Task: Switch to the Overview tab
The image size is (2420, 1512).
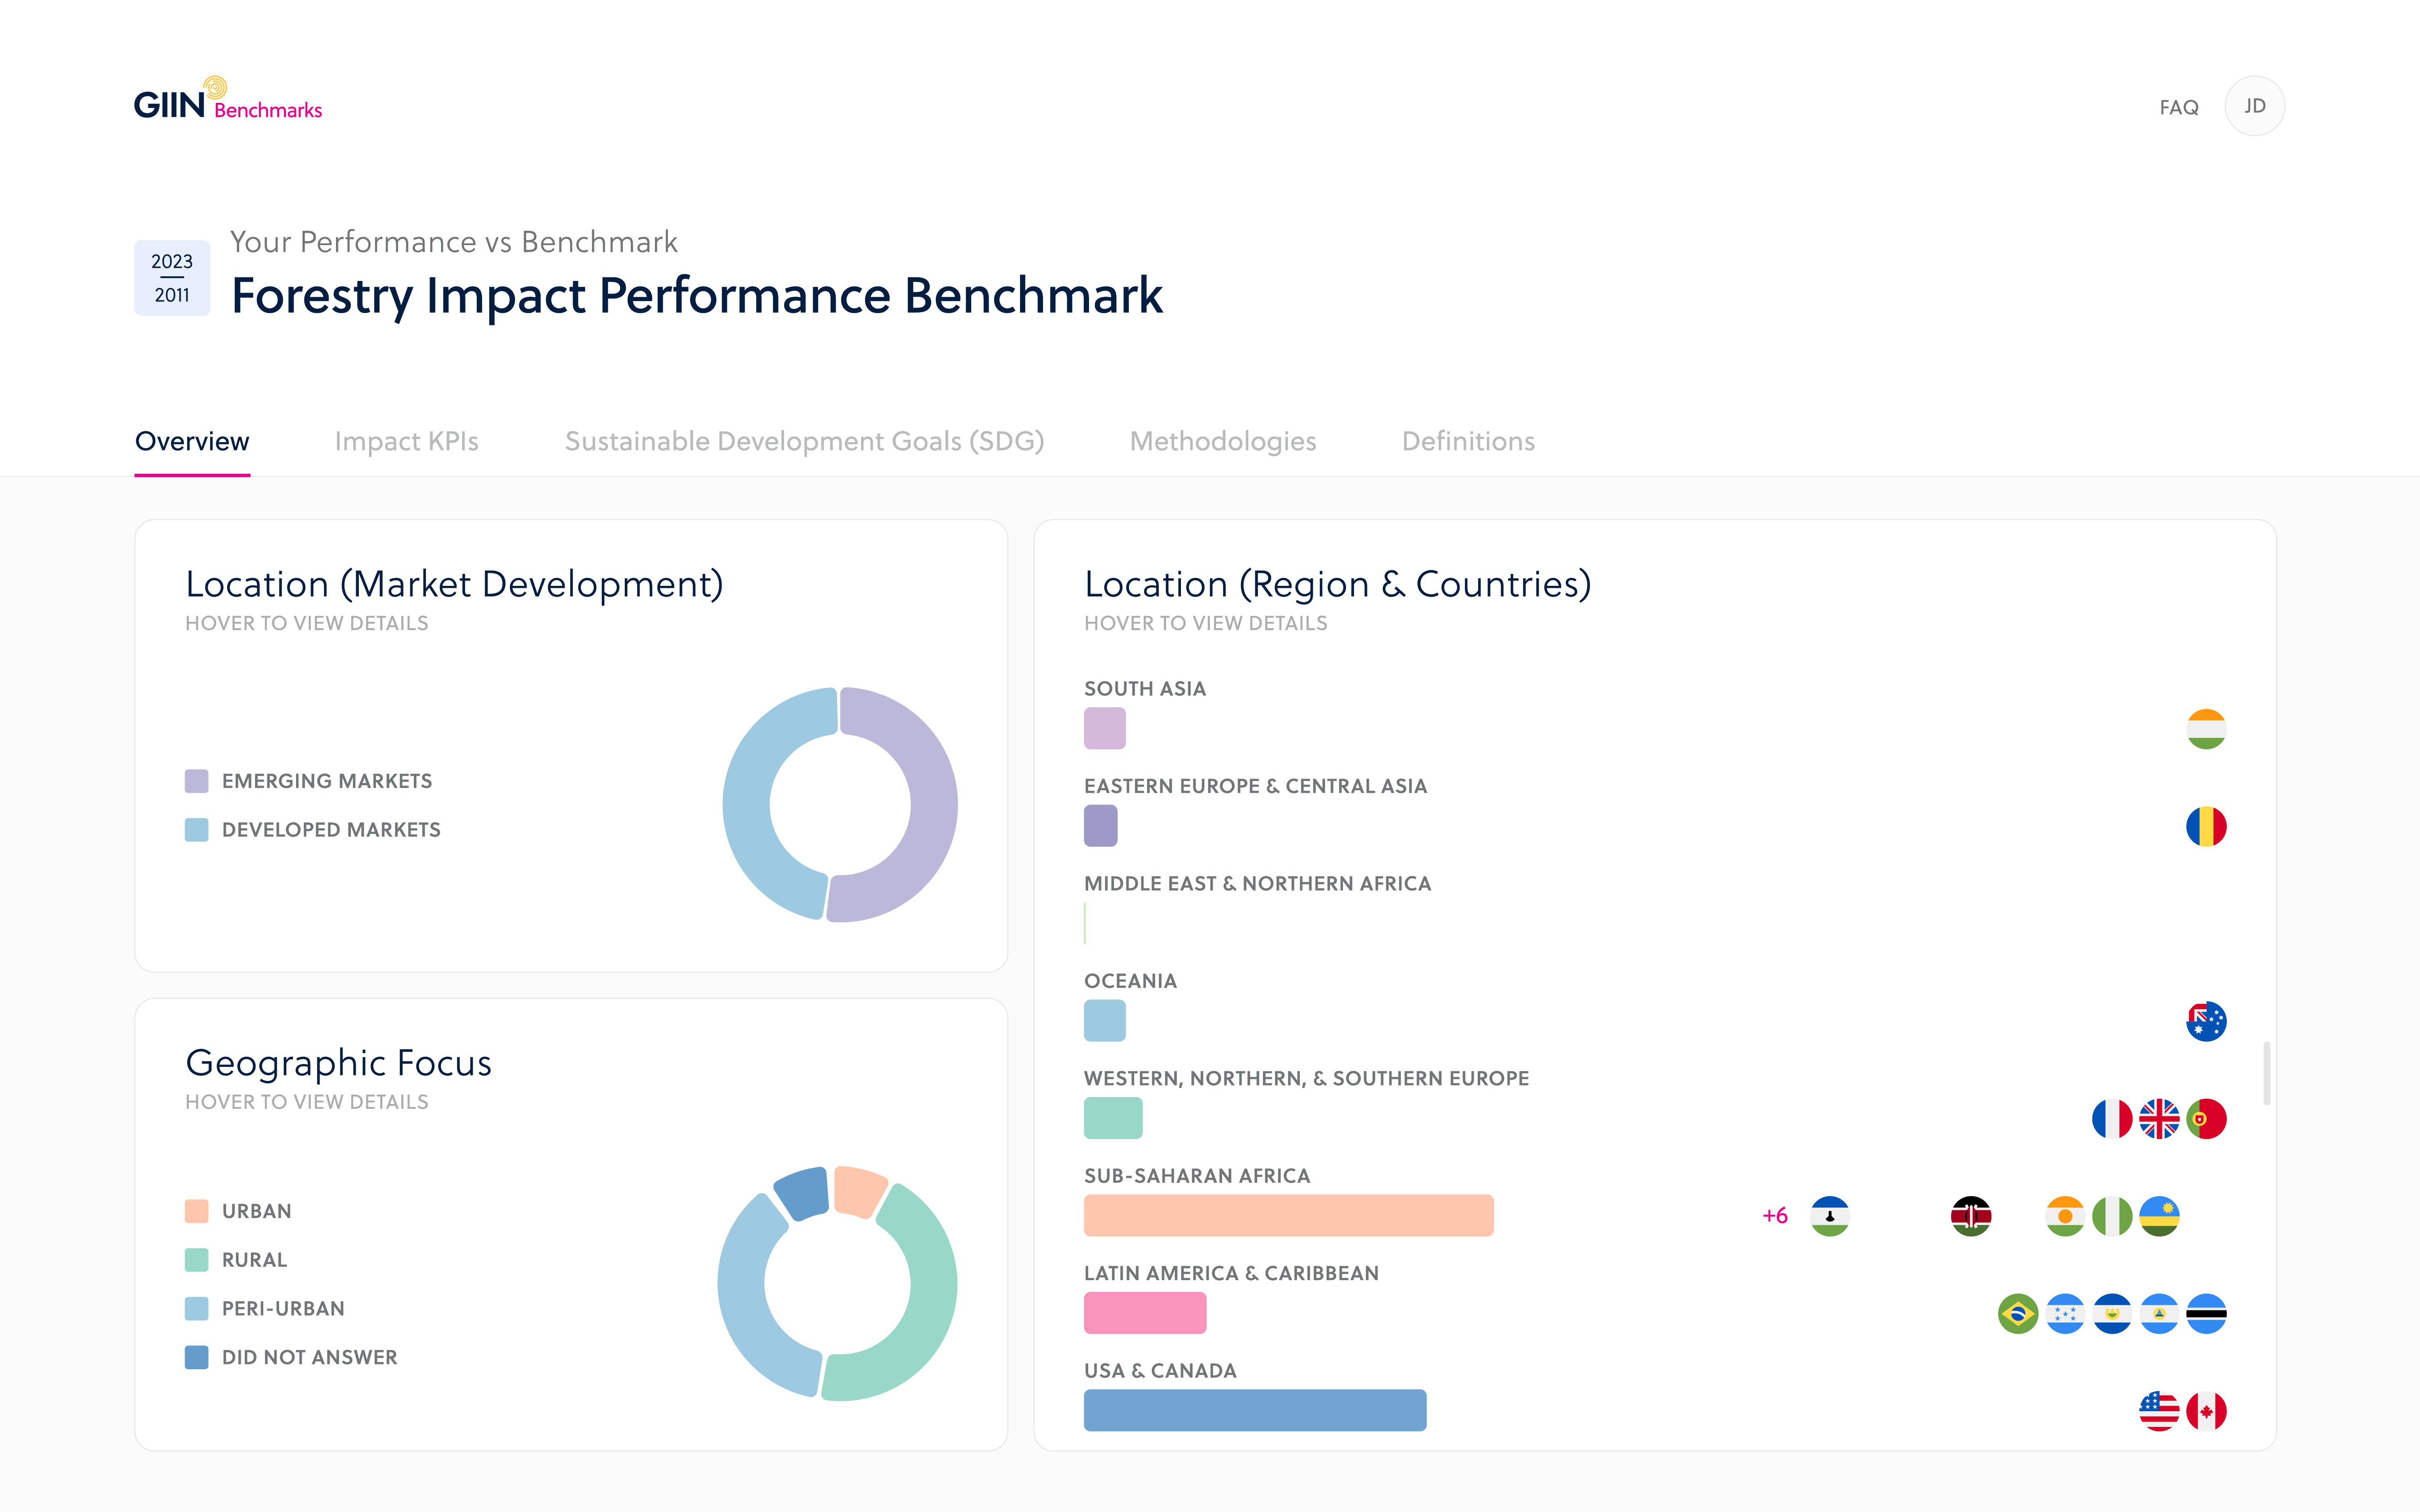Action: pyautogui.click(x=192, y=441)
